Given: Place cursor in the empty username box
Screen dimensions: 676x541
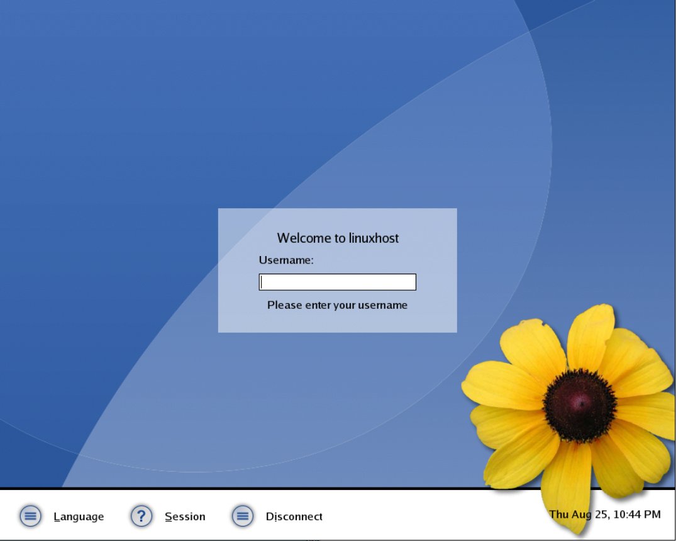Looking at the screenshot, I should tap(337, 281).
